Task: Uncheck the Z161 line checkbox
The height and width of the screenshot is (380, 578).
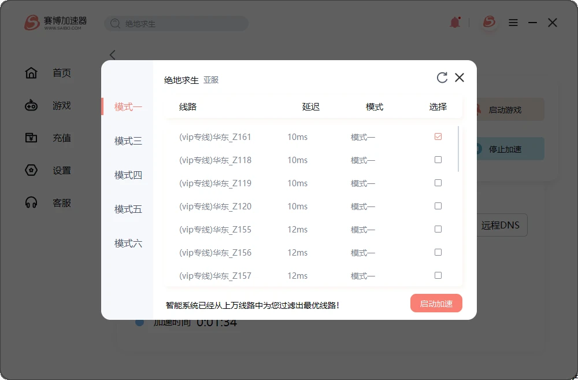Action: tap(438, 136)
